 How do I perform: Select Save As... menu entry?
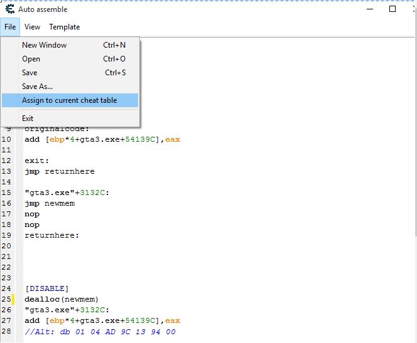38,87
